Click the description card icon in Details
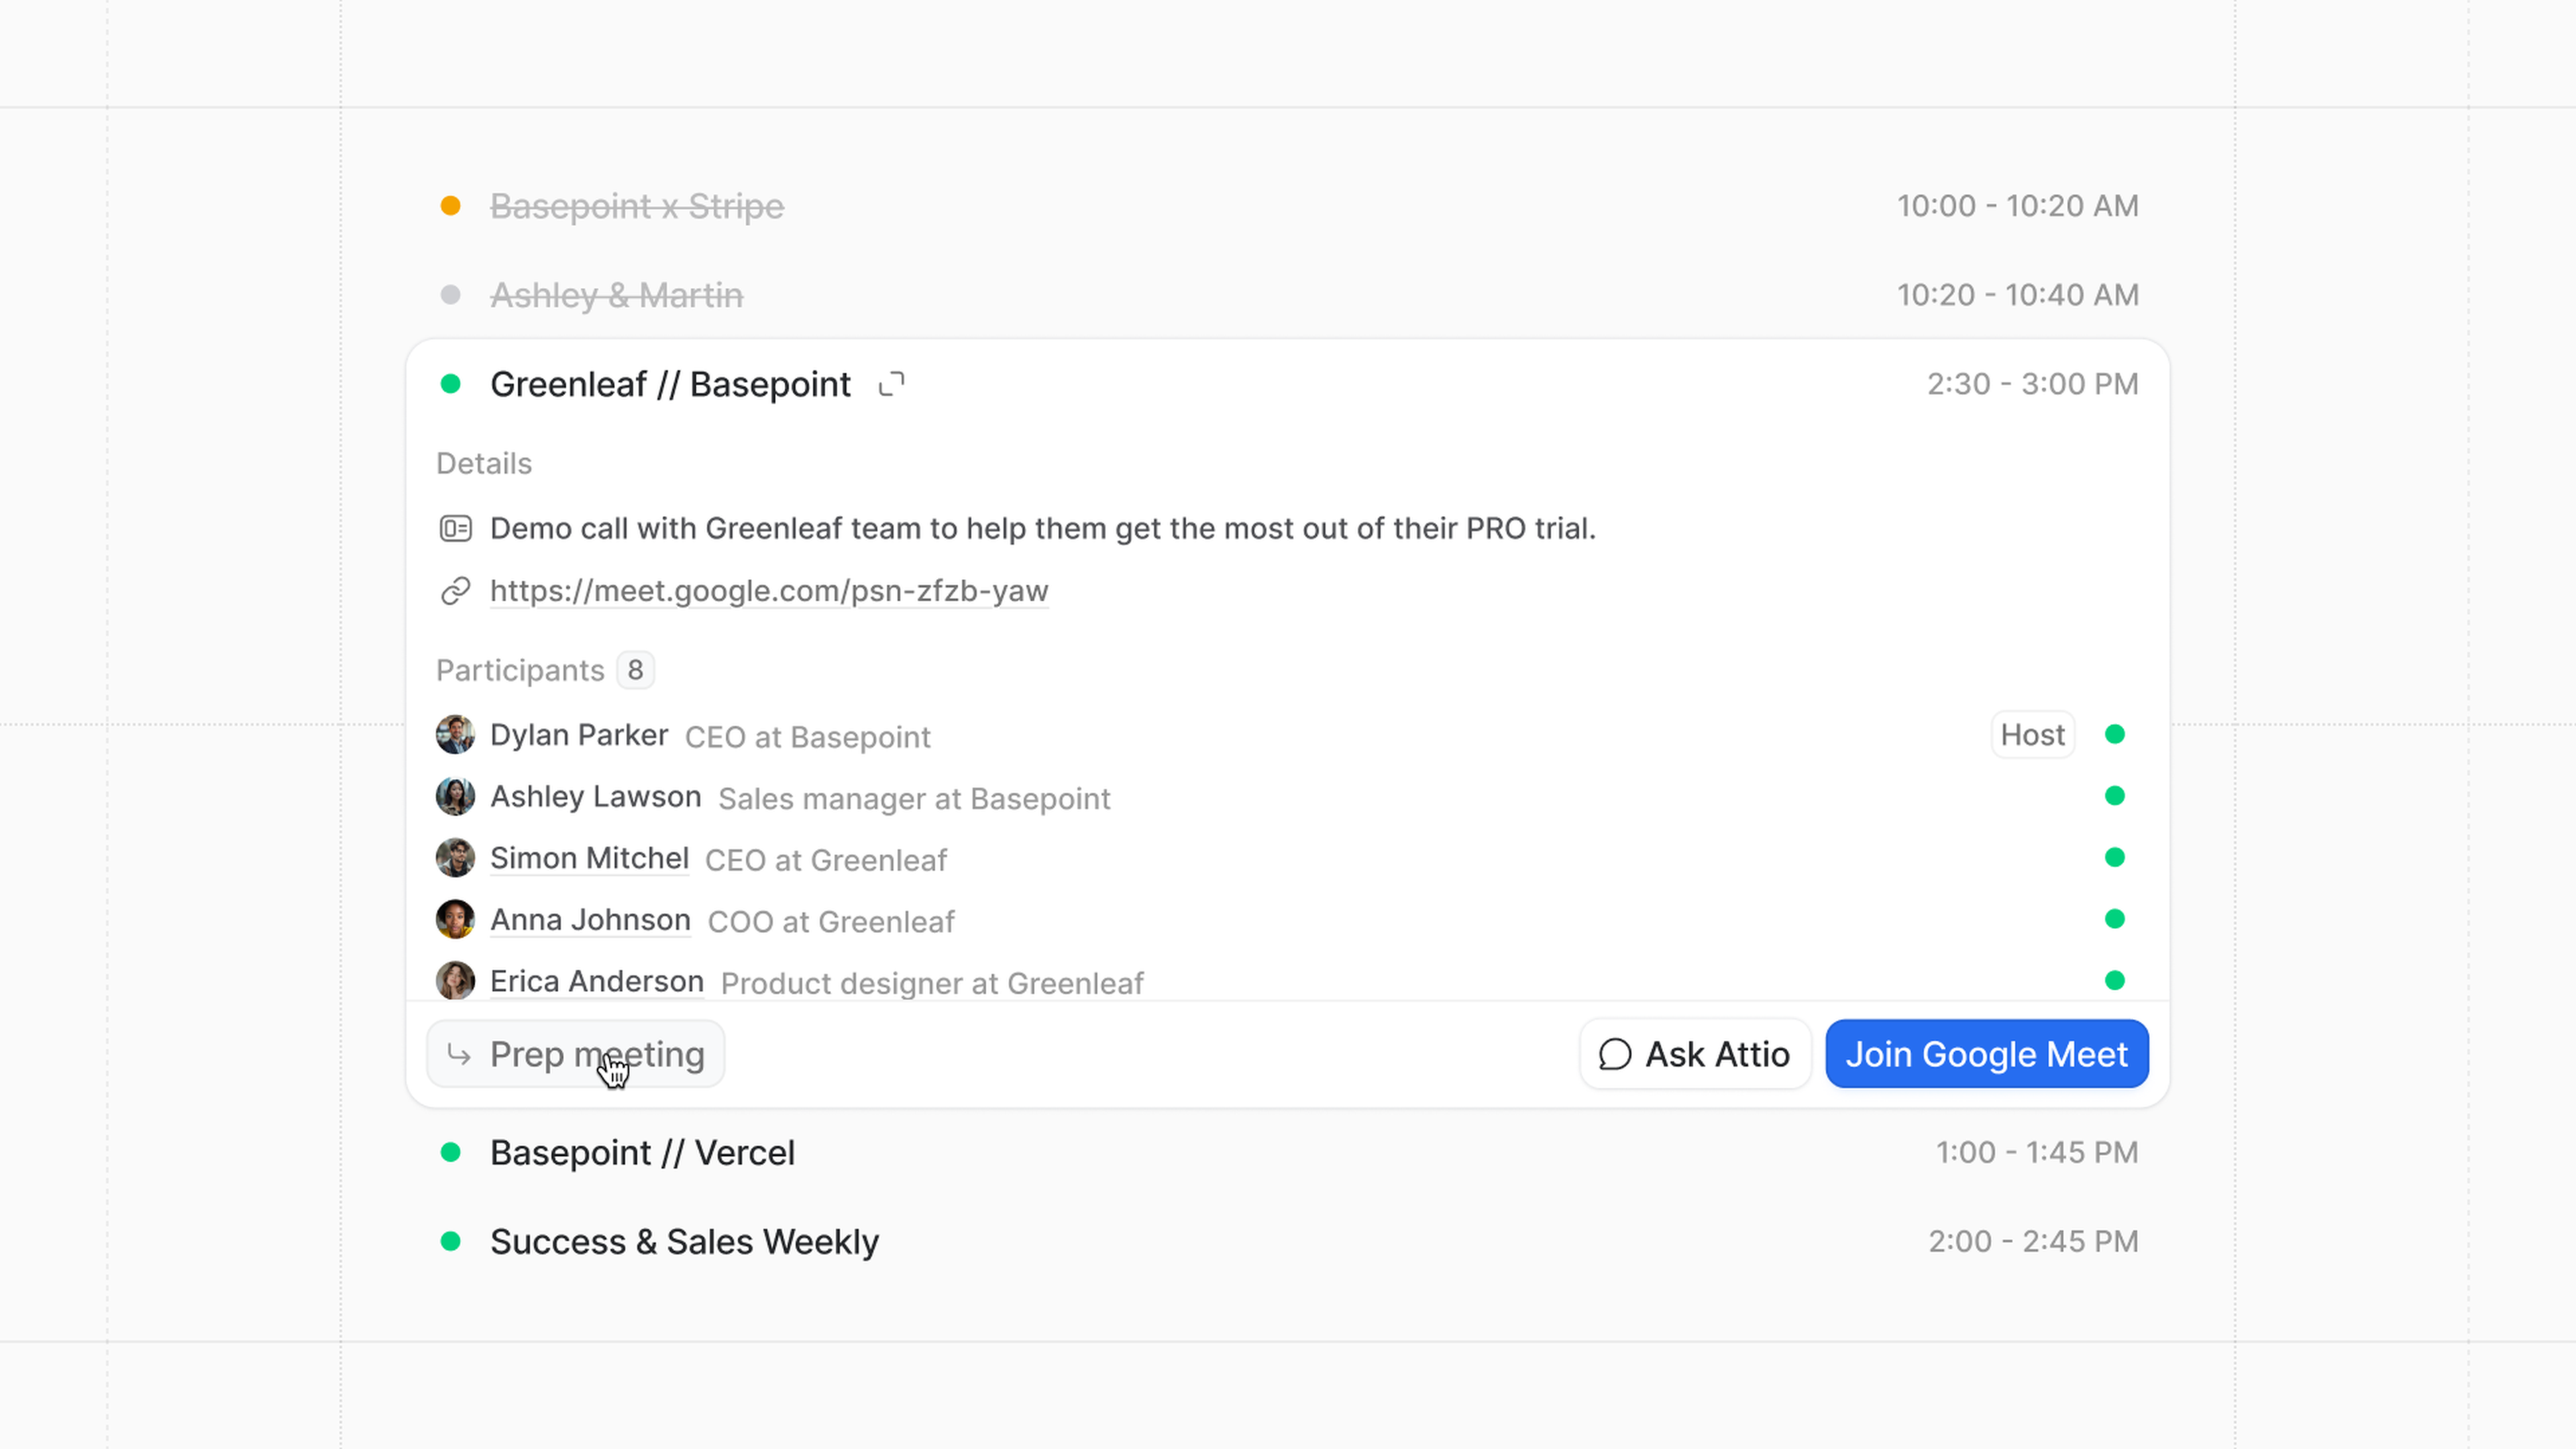 [x=455, y=528]
